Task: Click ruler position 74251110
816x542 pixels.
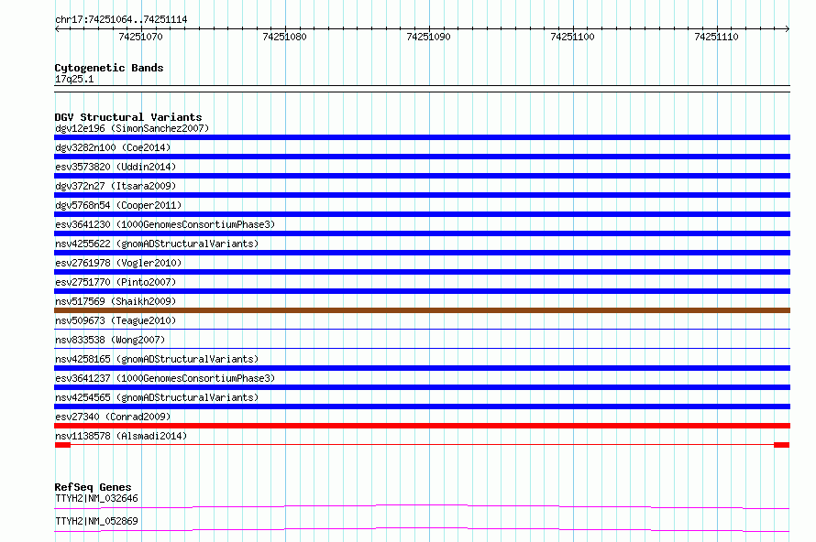Action: point(716,37)
